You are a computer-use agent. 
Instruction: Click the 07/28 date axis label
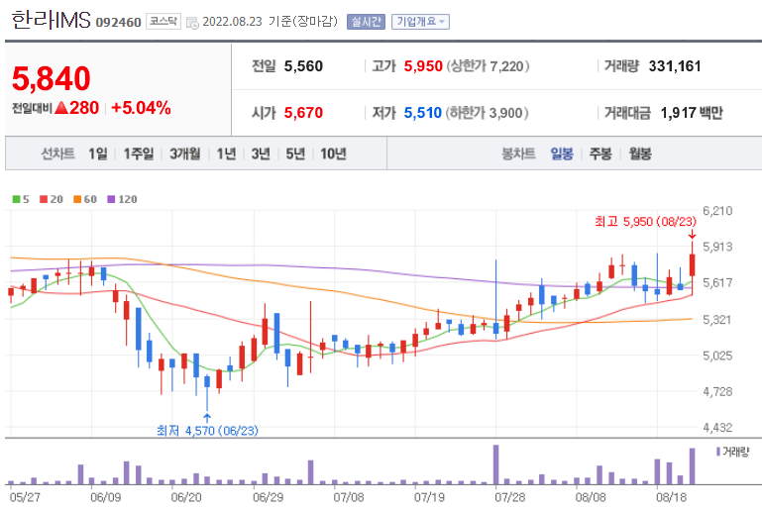click(509, 497)
